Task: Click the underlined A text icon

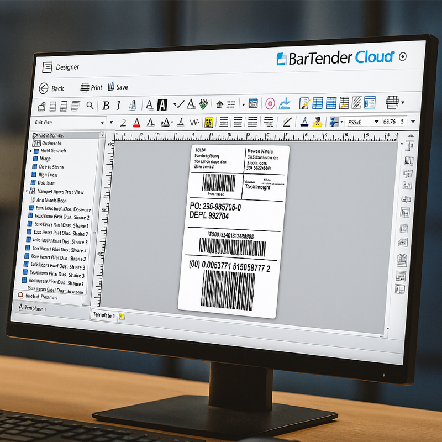Action: 149,105
